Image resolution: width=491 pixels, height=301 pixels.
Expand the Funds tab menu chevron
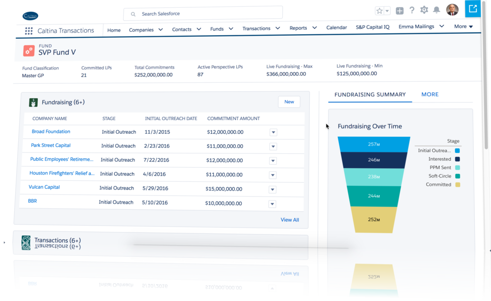(x=231, y=29)
